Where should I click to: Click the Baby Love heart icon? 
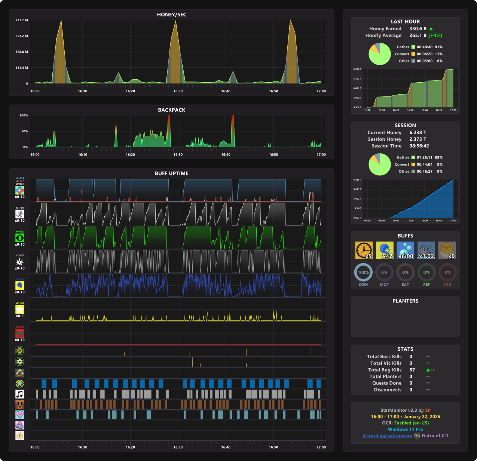pos(20,415)
